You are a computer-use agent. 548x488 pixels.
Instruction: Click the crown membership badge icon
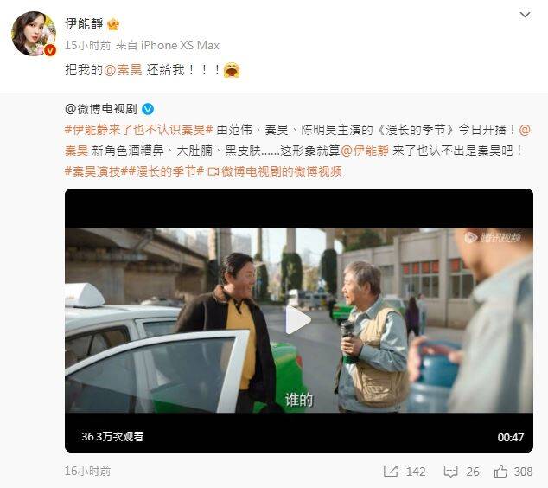(x=113, y=24)
